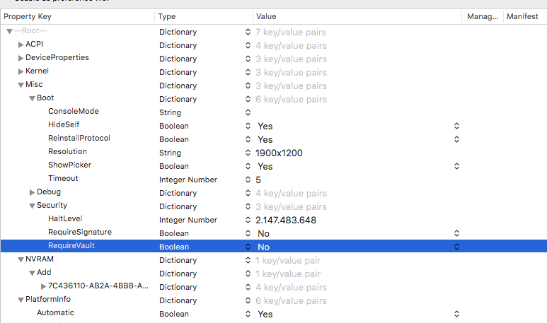Change type of HaltLevel via stepper
The width and height of the screenshot is (547, 323).
tap(248, 220)
